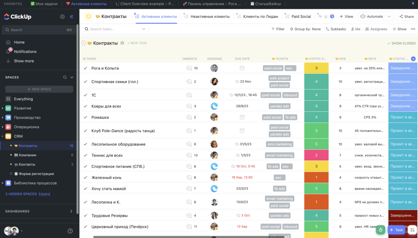Open the sidebar settings gear icon
The height and width of the screenshot is (238, 418).
coord(63,17)
